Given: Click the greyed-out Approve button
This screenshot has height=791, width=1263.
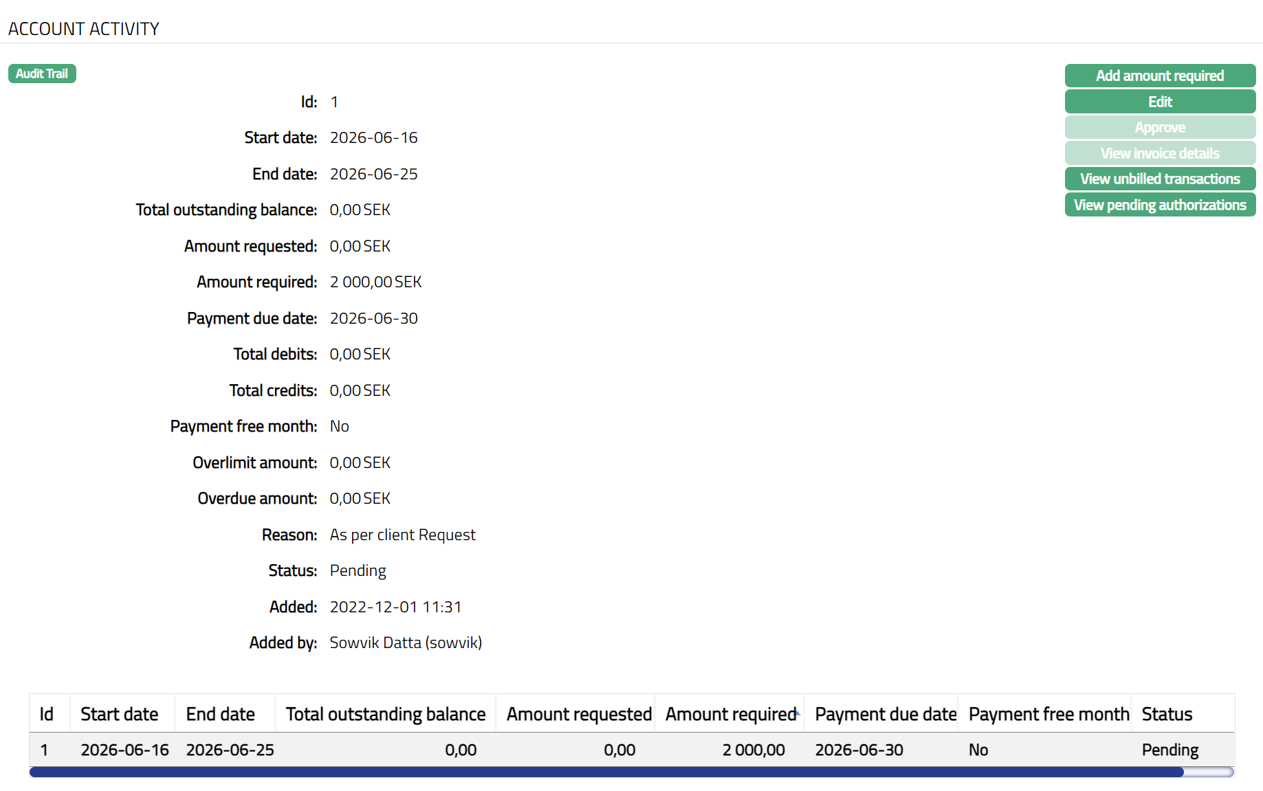Looking at the screenshot, I should 1159,128.
